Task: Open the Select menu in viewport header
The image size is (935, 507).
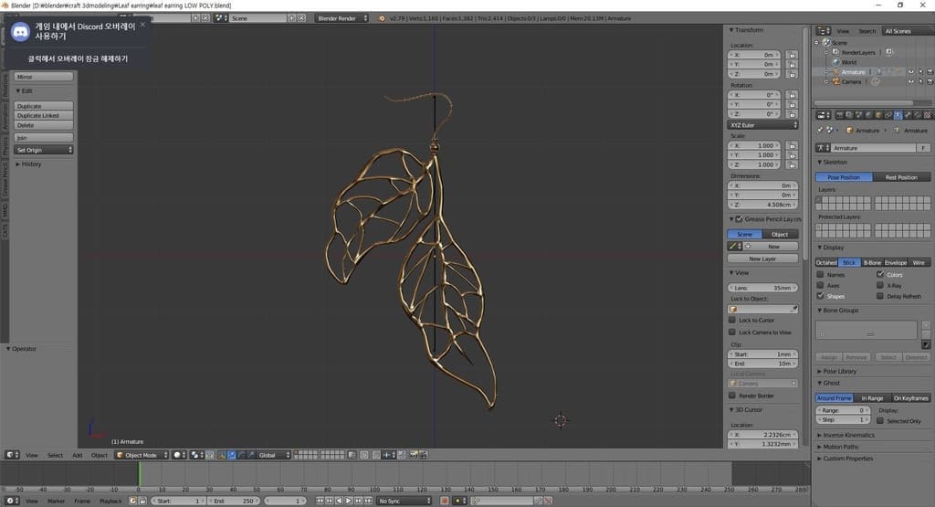Action: point(55,455)
